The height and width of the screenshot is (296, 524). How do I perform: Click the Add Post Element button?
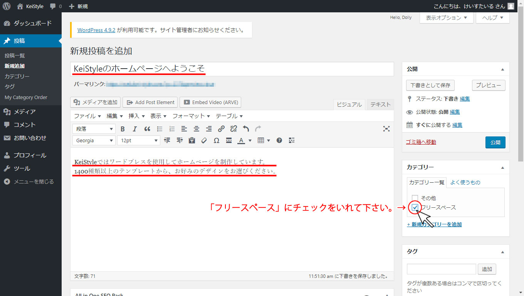[x=150, y=102]
